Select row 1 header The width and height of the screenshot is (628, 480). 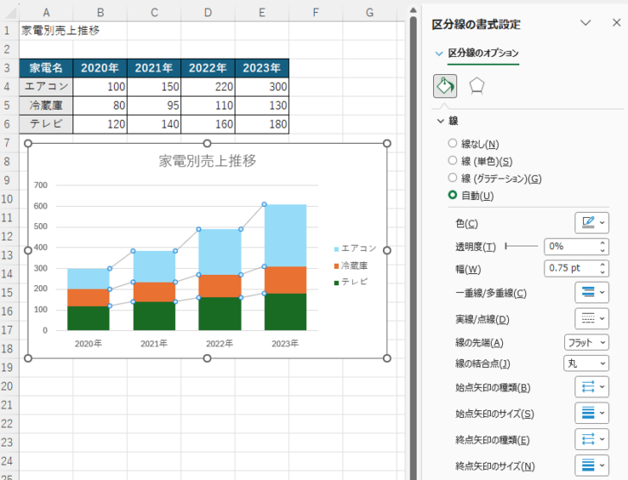point(9,30)
